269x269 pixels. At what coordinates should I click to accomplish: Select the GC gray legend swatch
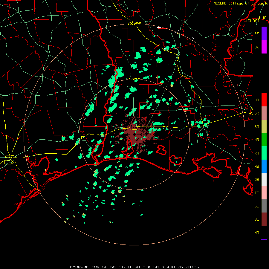coord(264,206)
